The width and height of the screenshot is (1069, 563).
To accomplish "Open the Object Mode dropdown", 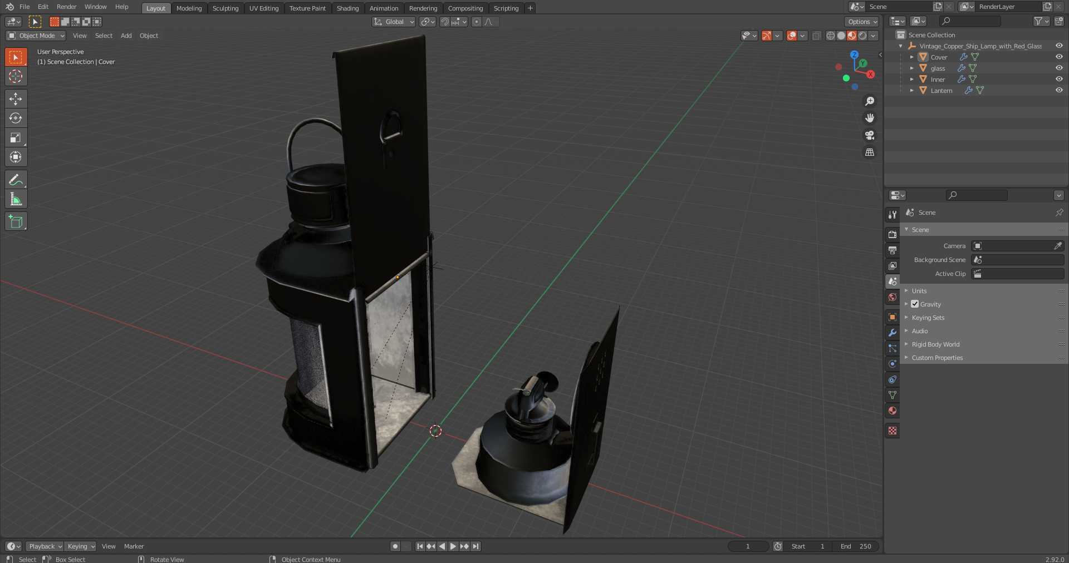I will point(36,36).
